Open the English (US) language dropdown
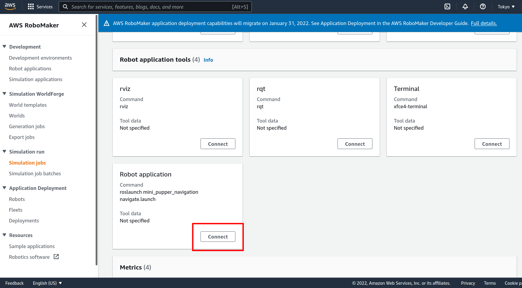 click(47, 283)
